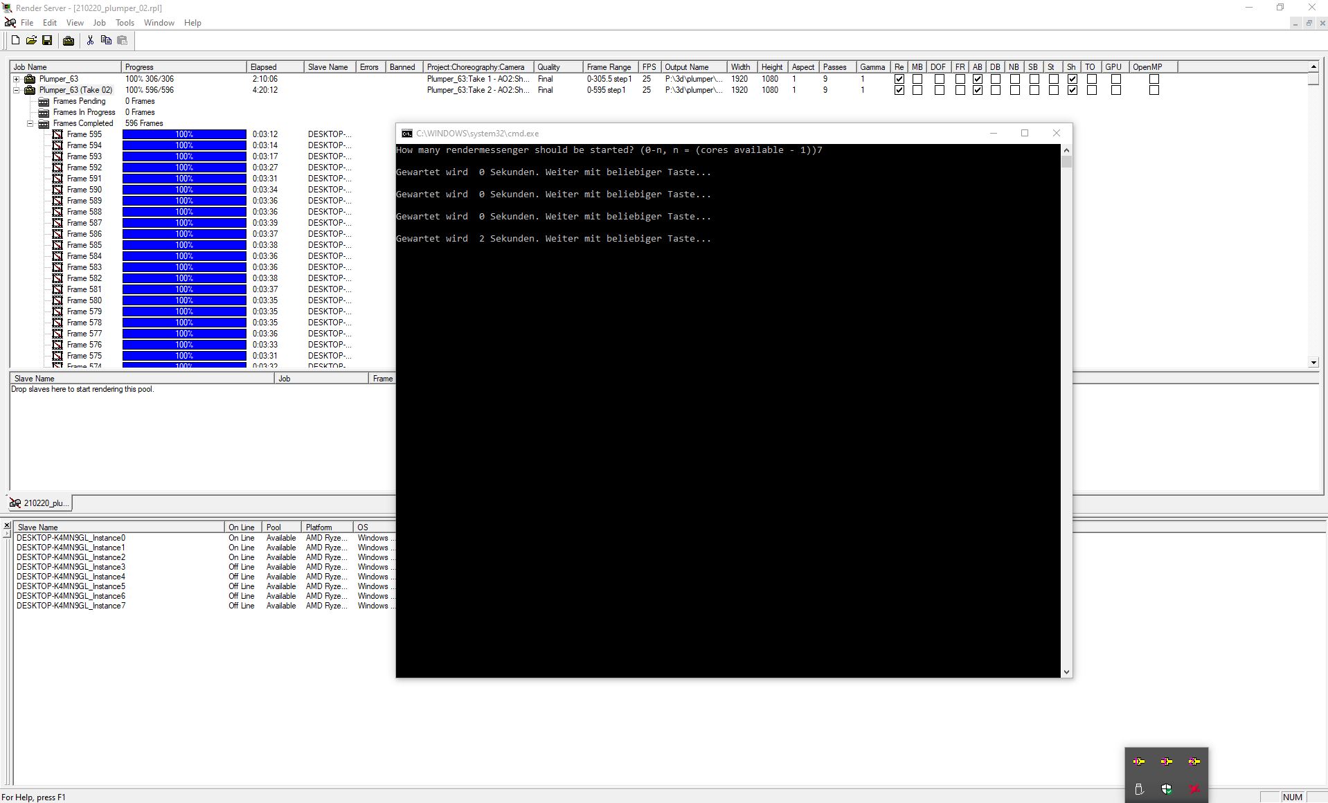Click Frame 595 progress bar
This screenshot has height=803, width=1328.
[184, 134]
